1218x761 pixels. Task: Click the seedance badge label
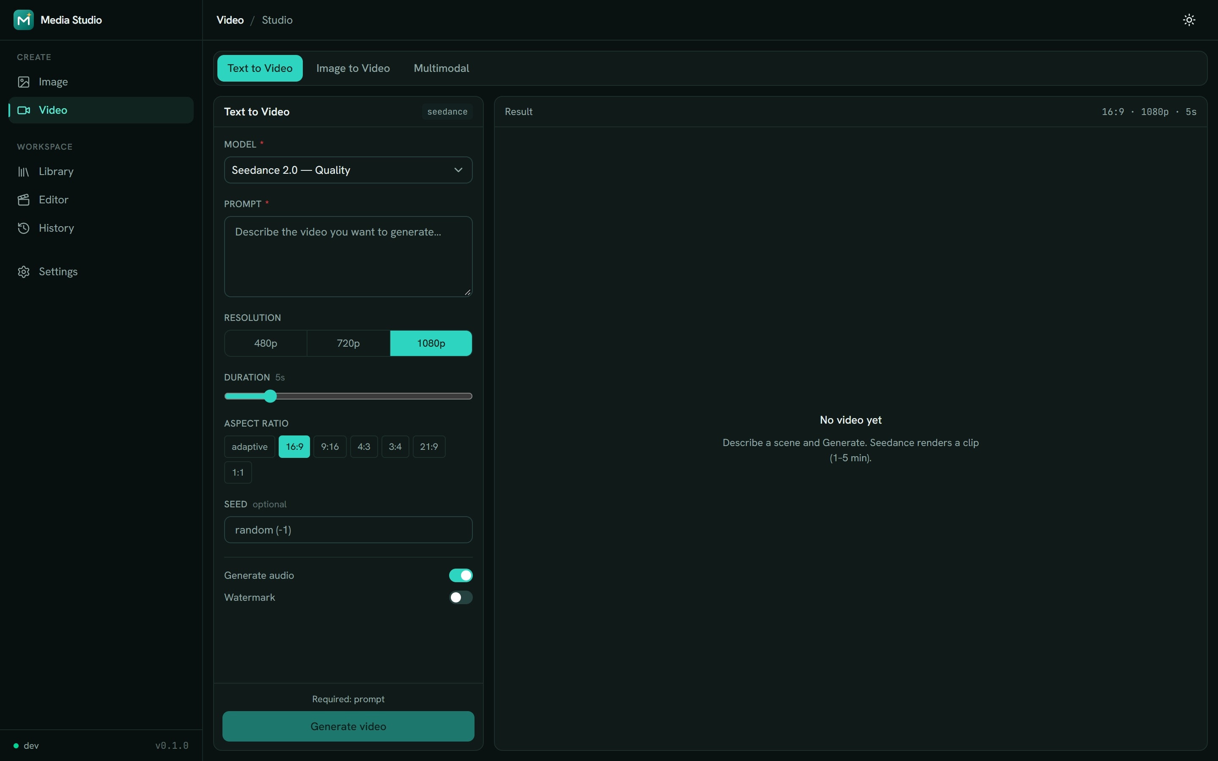tap(447, 112)
